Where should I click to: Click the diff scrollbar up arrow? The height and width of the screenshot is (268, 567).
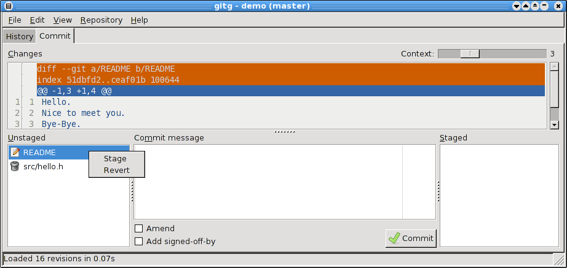pos(554,67)
